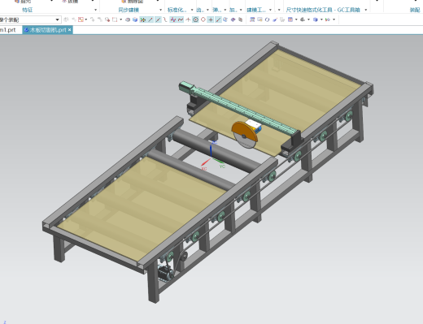Click the greyed icon after the blue pen
Screen dimensions: 423x324
pyautogui.click(x=282, y=19)
